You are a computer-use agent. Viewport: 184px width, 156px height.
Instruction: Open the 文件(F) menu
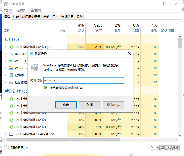(9, 10)
